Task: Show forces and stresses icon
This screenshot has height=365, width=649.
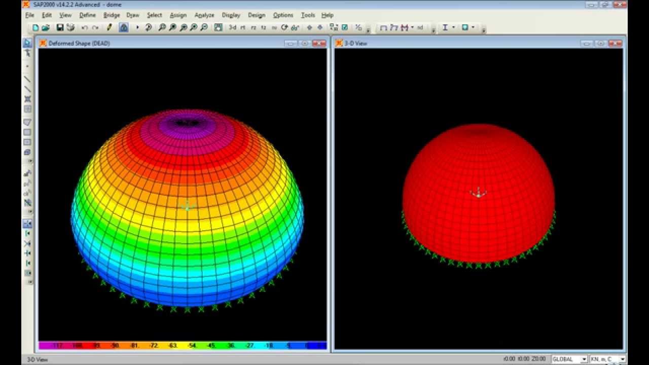Action: 404,28
